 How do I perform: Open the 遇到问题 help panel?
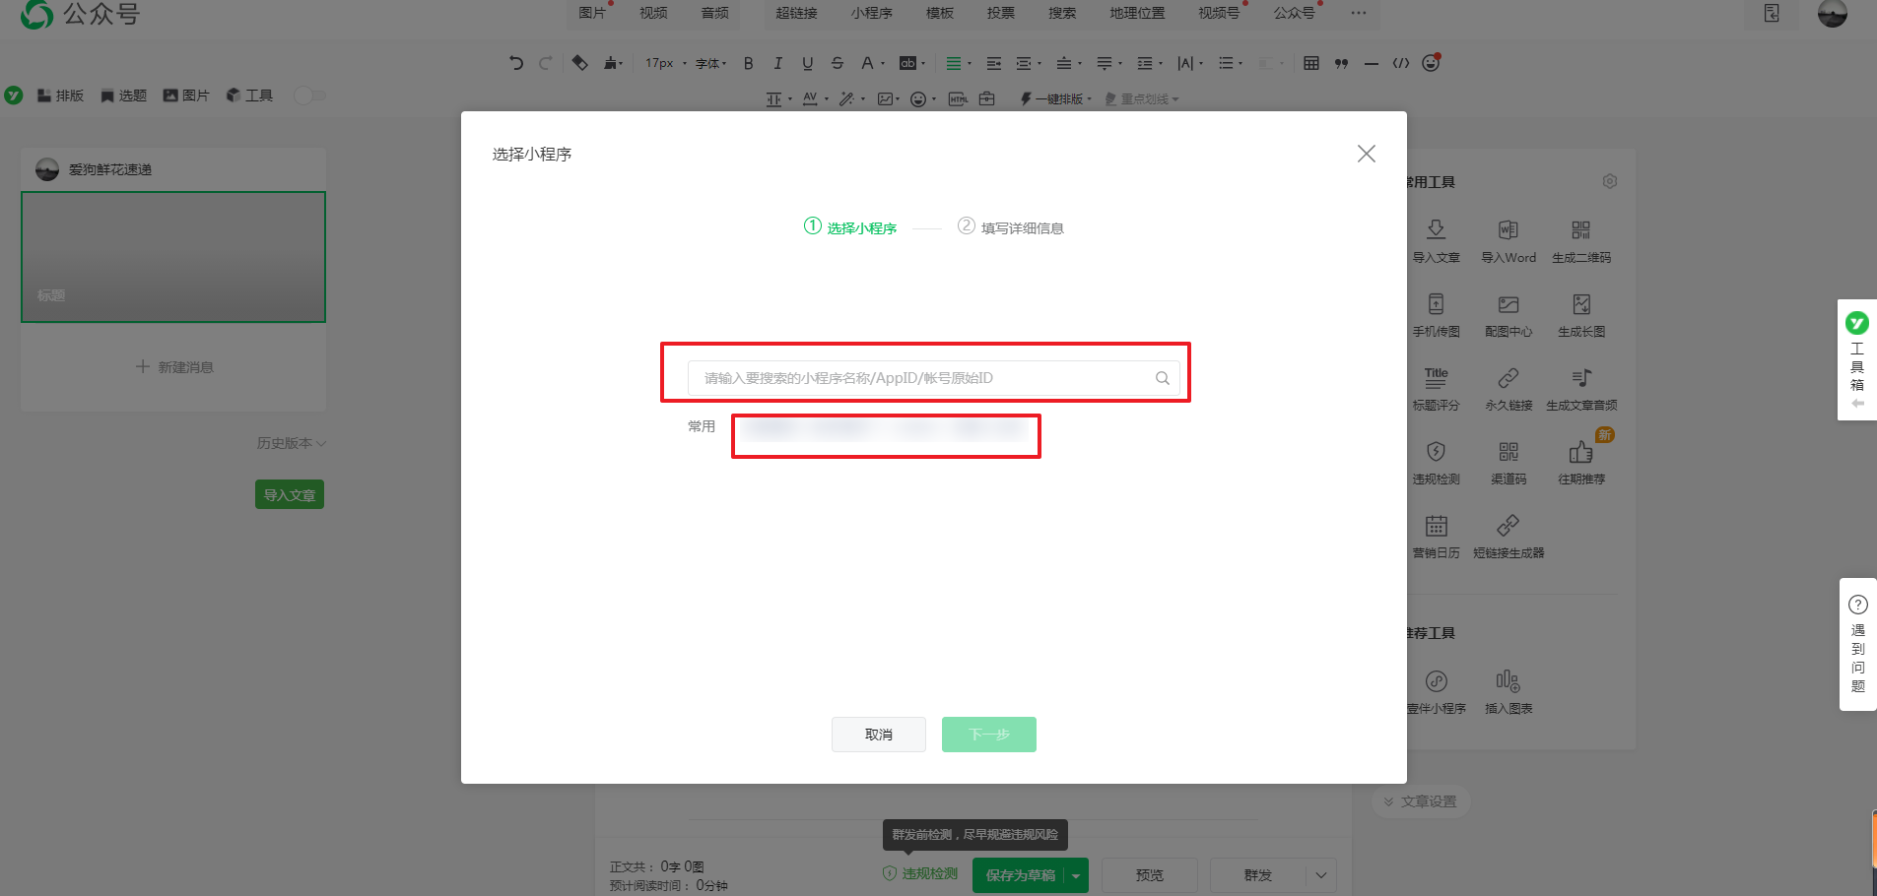1858,644
